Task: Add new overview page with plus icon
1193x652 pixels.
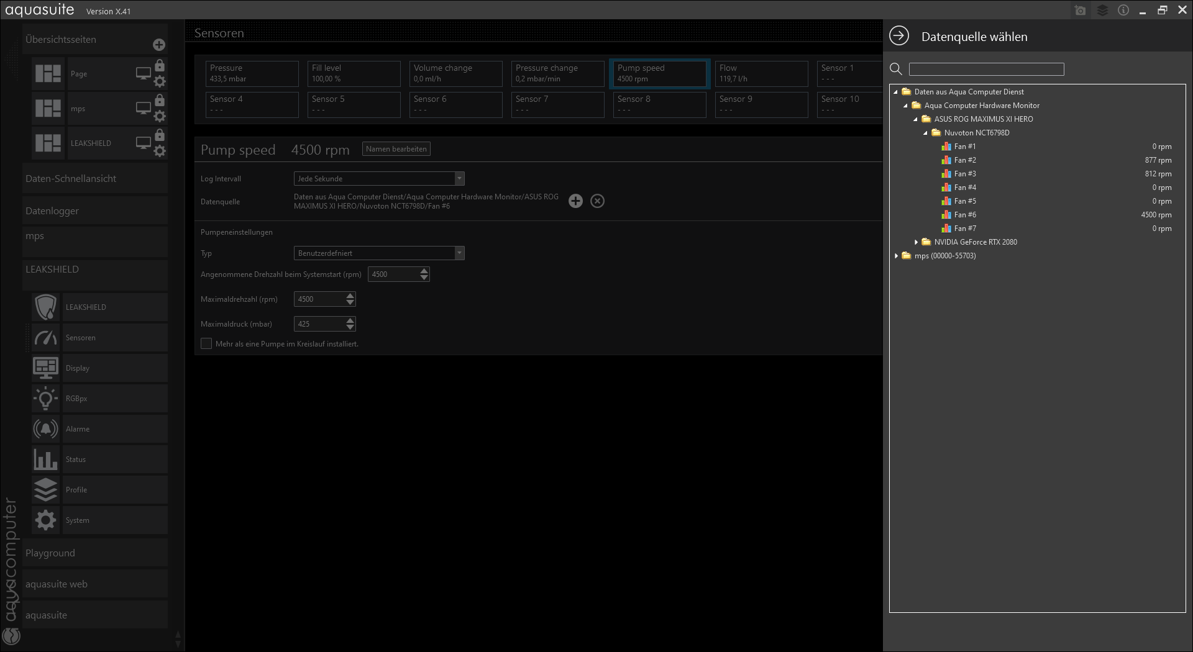Action: [x=159, y=45]
